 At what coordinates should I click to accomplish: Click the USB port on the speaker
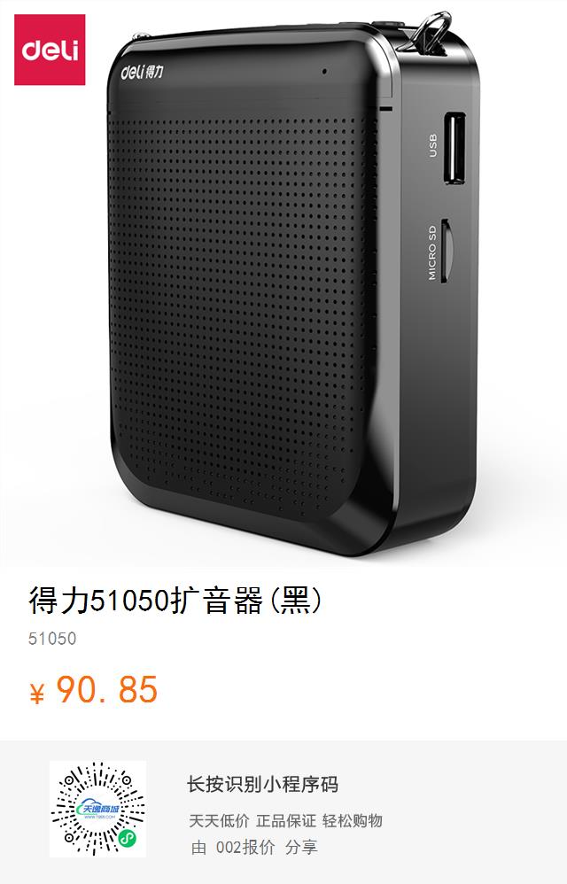click(454, 148)
